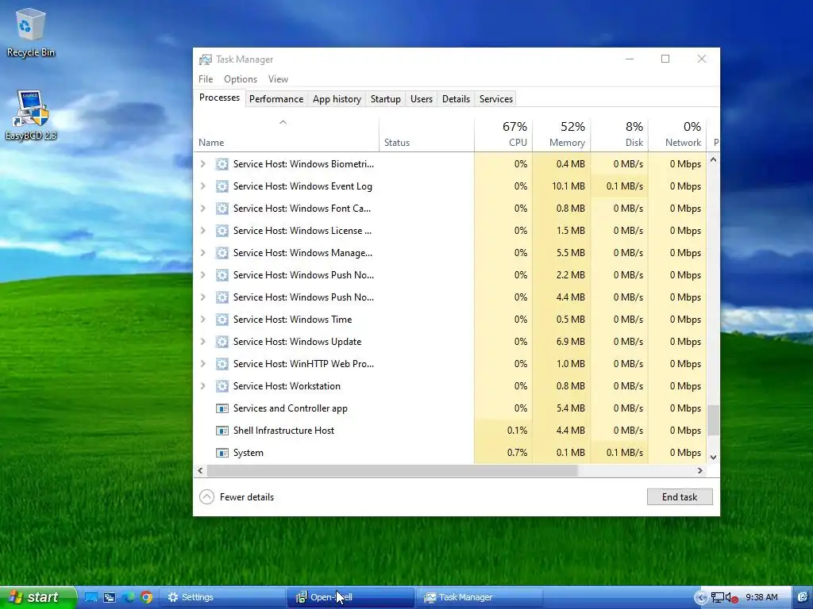Screen dimensions: 813x609
Task: Expand Service Host: WinHTTP Web Proxy row
Action: [202, 364]
